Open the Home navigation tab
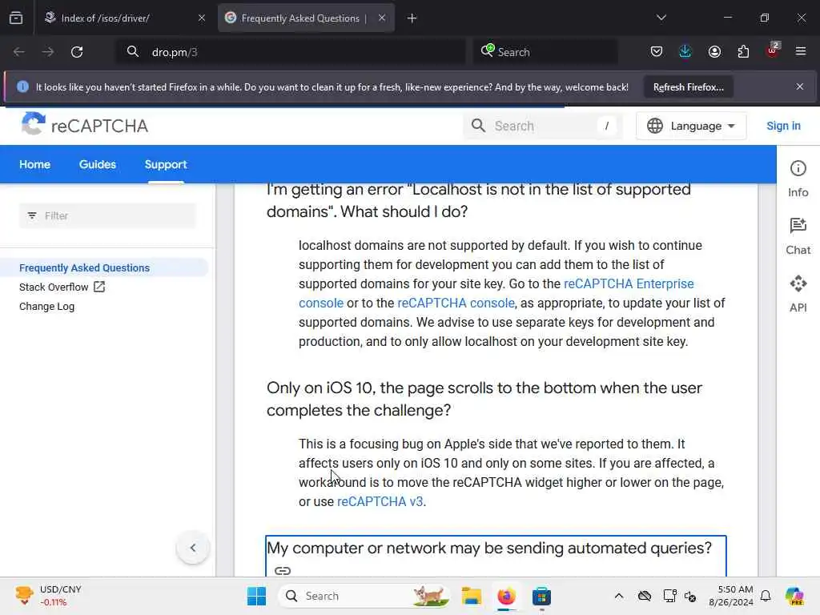 click(x=35, y=164)
